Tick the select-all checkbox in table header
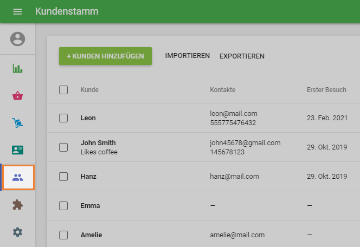Viewport: 360px width, 247px height. point(63,90)
